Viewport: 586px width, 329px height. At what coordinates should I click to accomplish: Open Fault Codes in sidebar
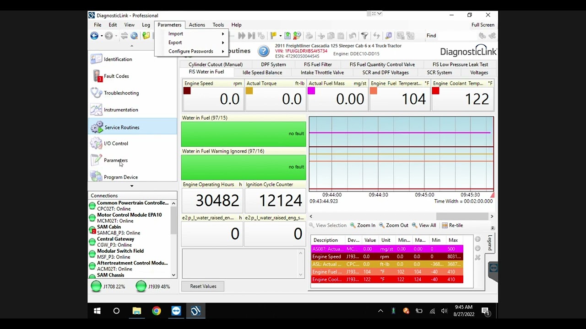tap(116, 76)
